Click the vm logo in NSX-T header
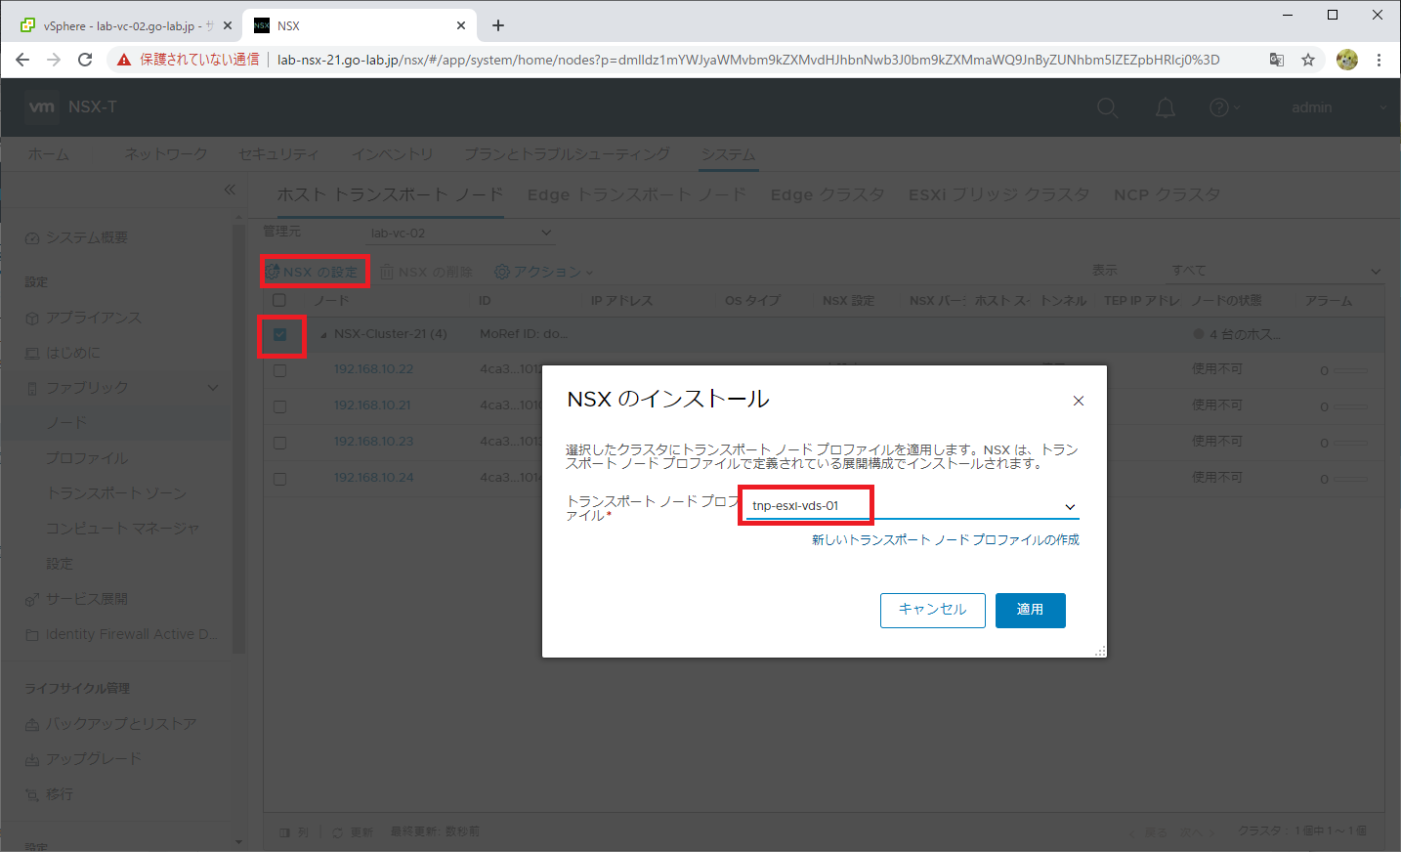 click(41, 106)
